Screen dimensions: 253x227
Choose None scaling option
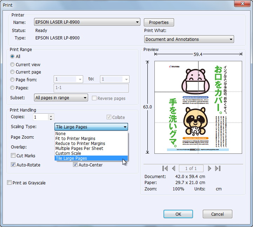[x=91, y=134]
